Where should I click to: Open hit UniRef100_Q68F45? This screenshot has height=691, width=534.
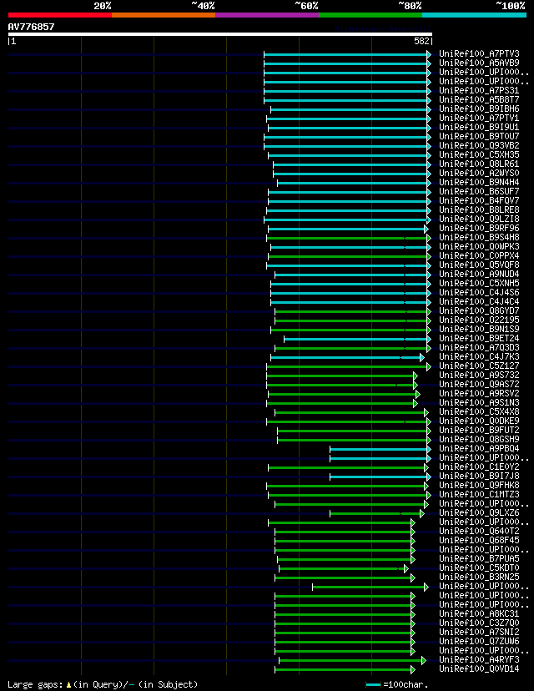[479, 540]
